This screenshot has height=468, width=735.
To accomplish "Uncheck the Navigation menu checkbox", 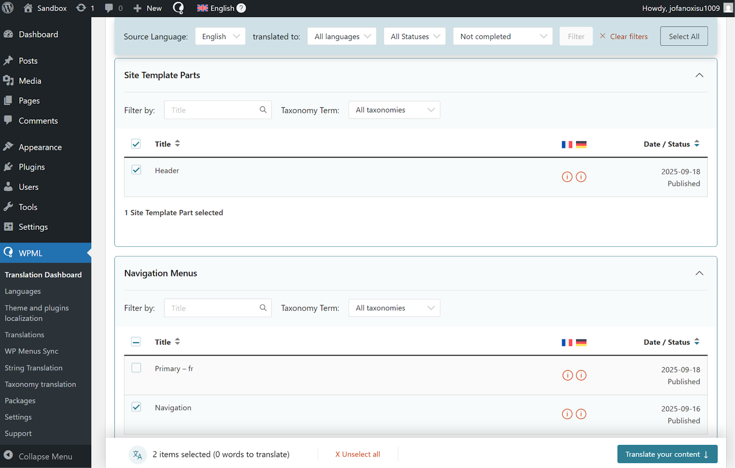I will pos(136,407).
